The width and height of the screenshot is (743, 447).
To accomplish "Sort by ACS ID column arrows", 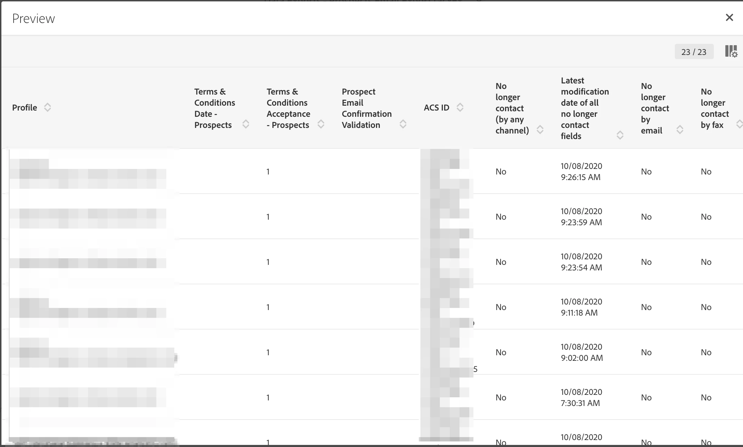I will tap(460, 107).
